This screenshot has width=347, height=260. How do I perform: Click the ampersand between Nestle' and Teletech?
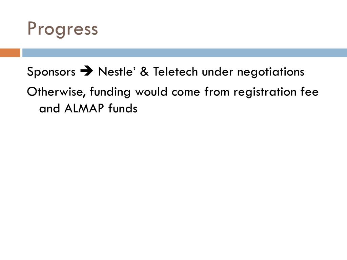pyautogui.click(x=144, y=72)
